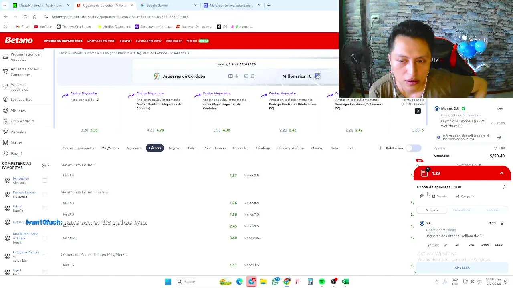Open Apuestas en Vivo in top navigation
Screen dimensions: 513x288
(x=101, y=41)
